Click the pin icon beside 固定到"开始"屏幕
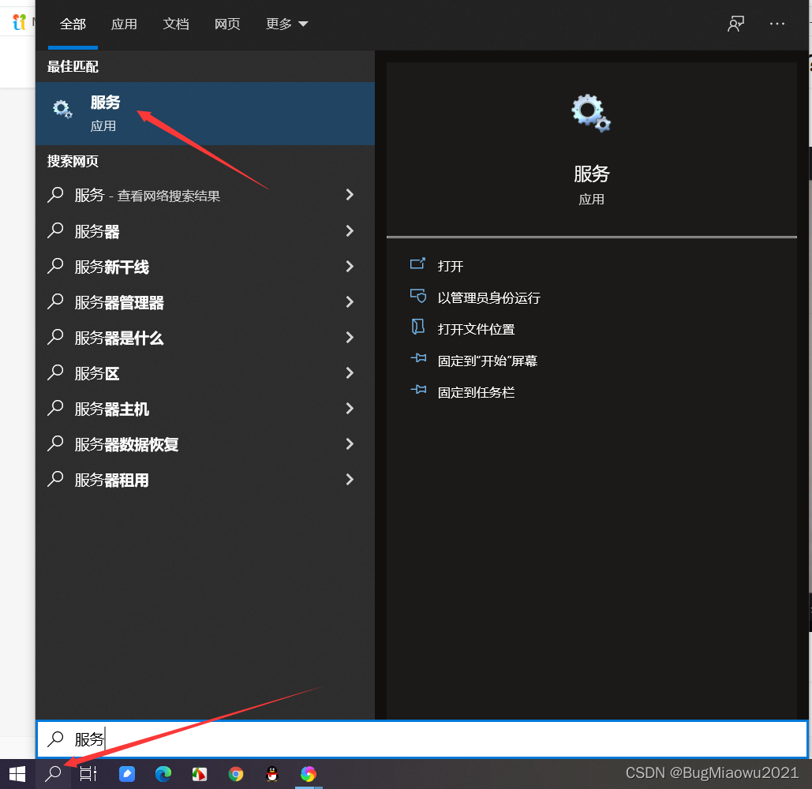Image resolution: width=812 pixels, height=789 pixels. [x=418, y=357]
